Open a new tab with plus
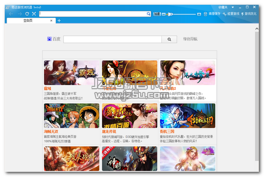Viewport: 264px width, 177px height. coord(59,21)
